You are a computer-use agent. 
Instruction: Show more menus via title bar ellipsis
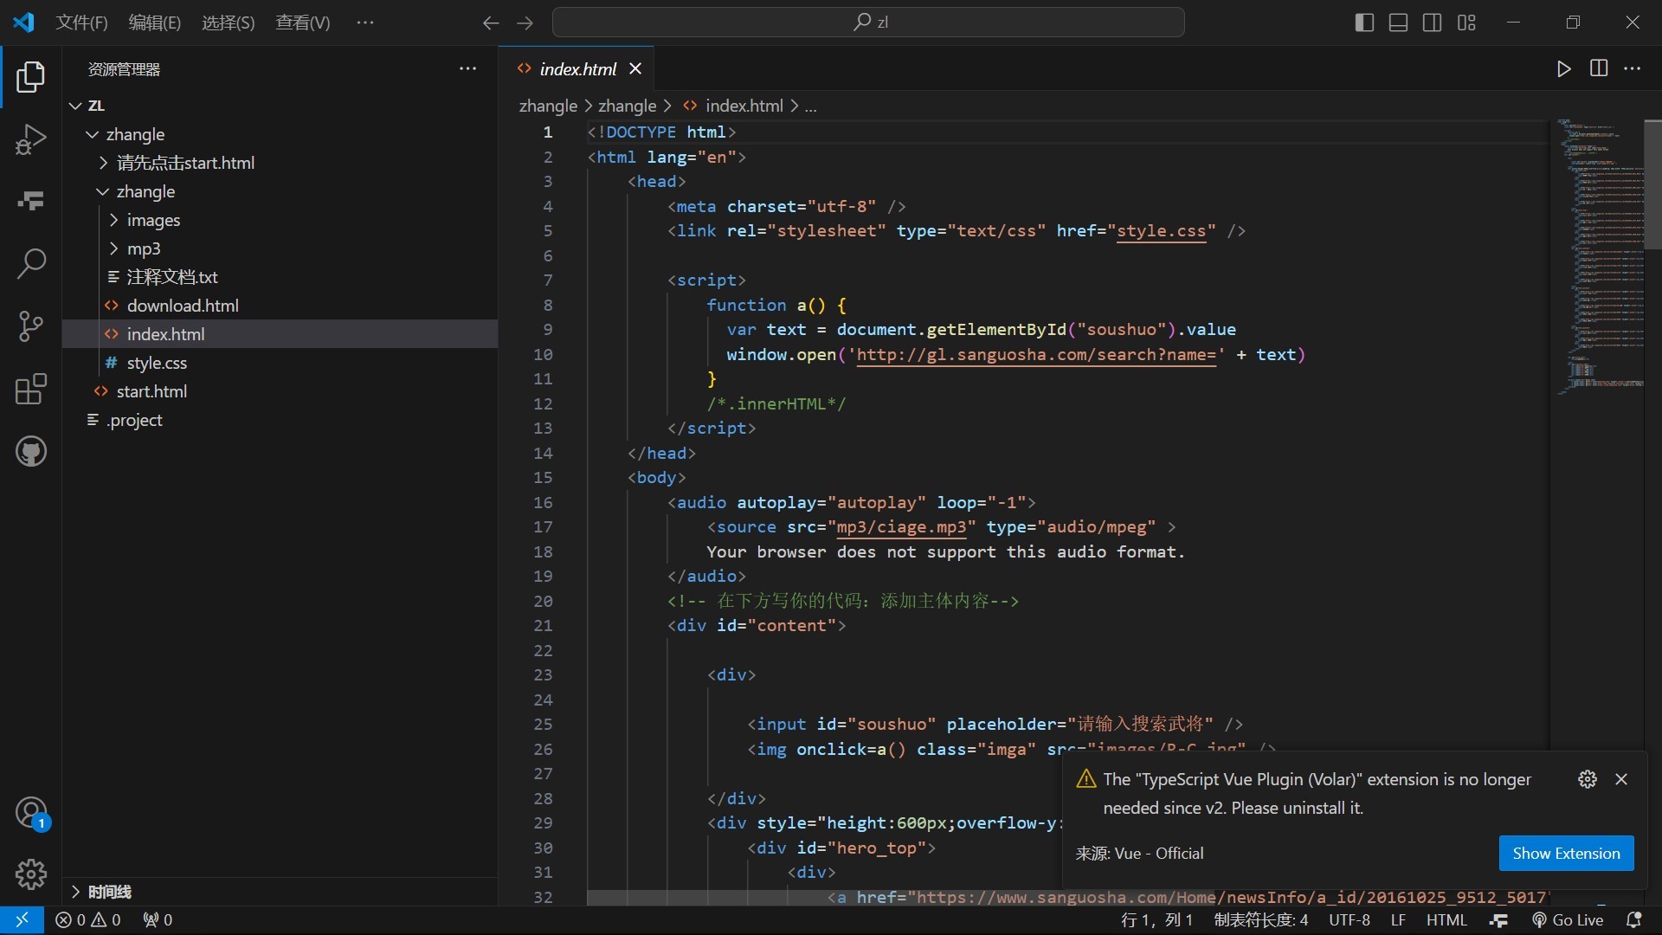365,23
